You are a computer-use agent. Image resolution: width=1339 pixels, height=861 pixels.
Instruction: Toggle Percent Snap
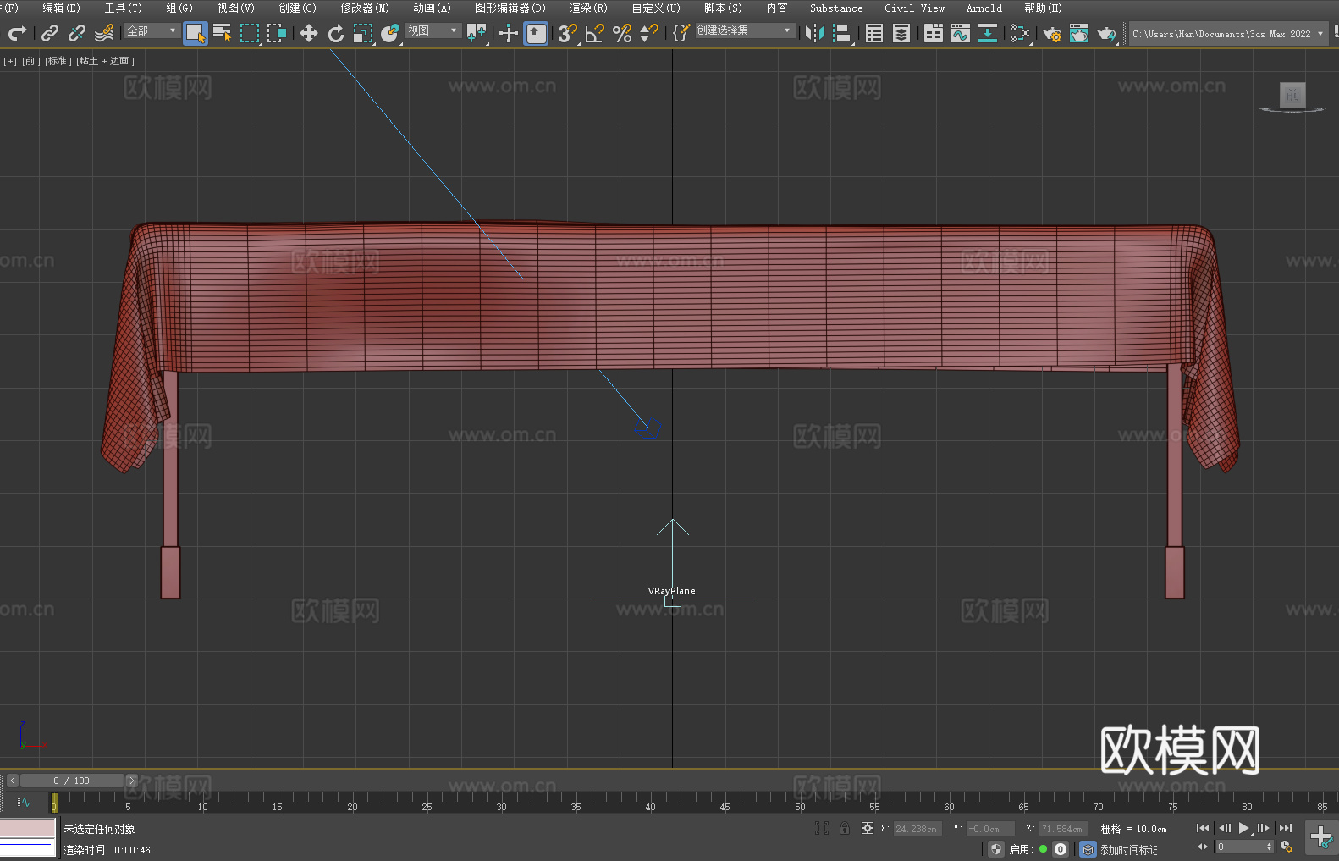coord(622,33)
